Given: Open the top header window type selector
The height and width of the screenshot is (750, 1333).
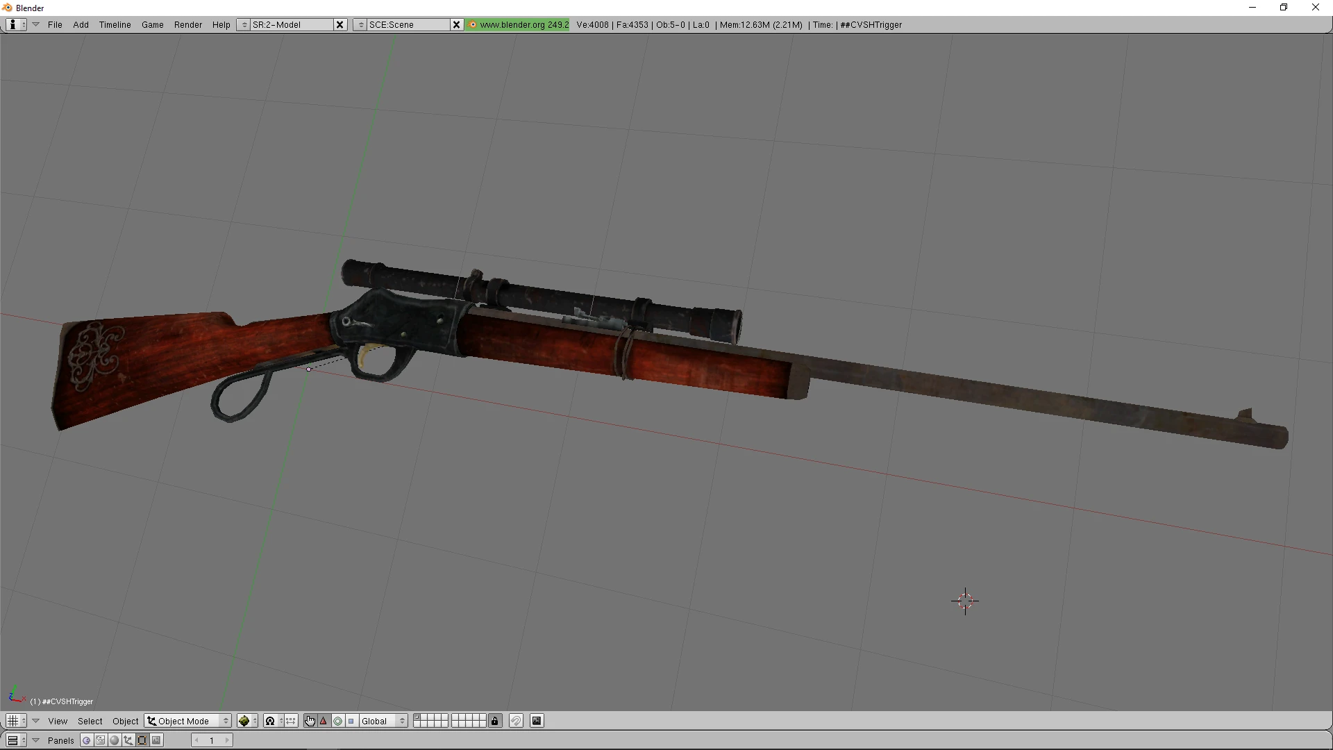Looking at the screenshot, I should (x=15, y=24).
